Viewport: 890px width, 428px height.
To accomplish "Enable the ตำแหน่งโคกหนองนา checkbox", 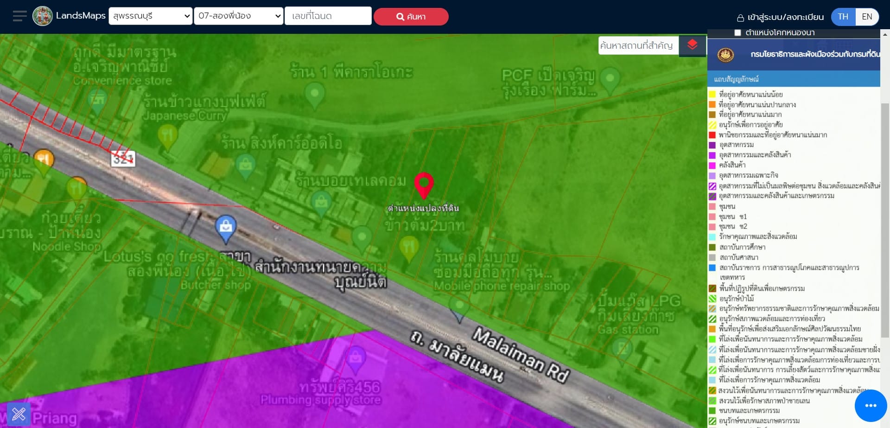I will (x=737, y=32).
